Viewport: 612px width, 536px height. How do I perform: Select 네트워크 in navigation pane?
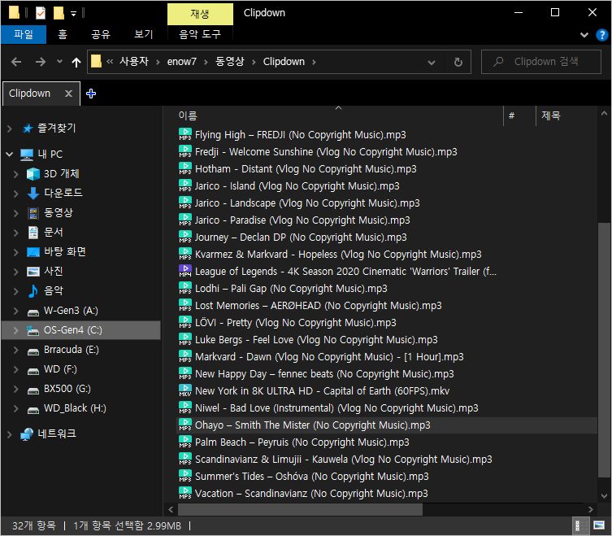(57, 434)
